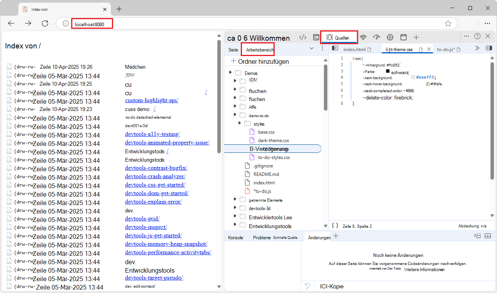Toggle the navigator sidebar in editor
The width and height of the screenshot is (497, 293).
(335, 48)
